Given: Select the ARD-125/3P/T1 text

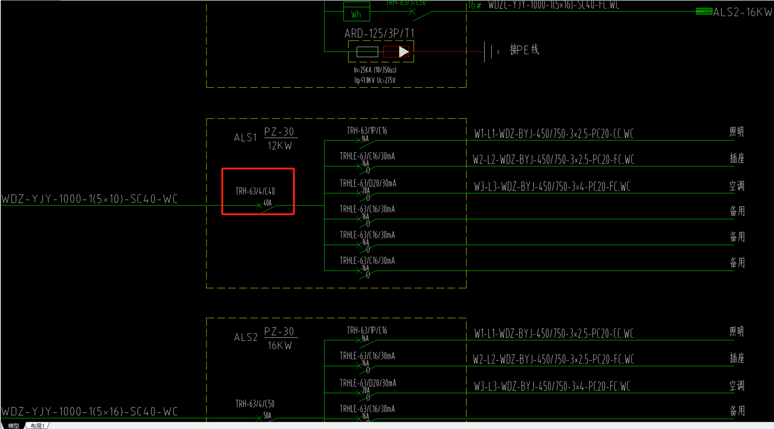Looking at the screenshot, I should click(379, 34).
